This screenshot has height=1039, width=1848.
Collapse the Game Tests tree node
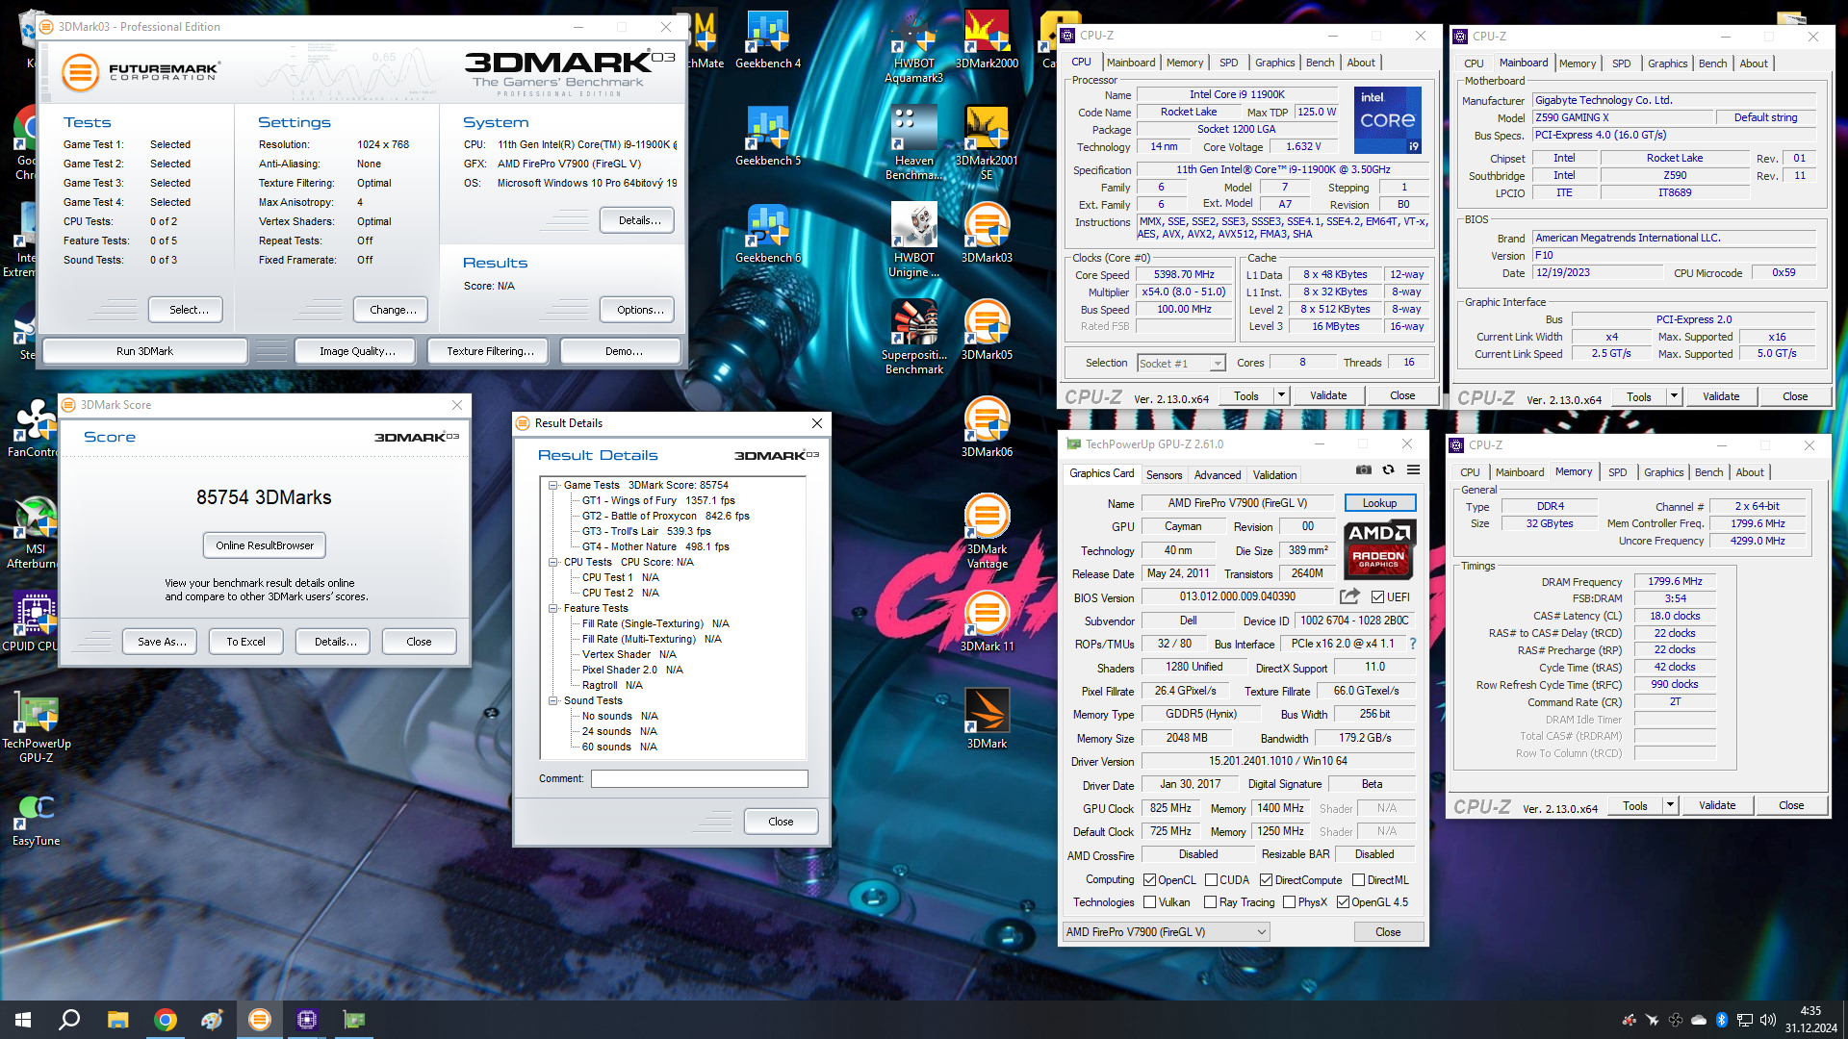click(553, 485)
